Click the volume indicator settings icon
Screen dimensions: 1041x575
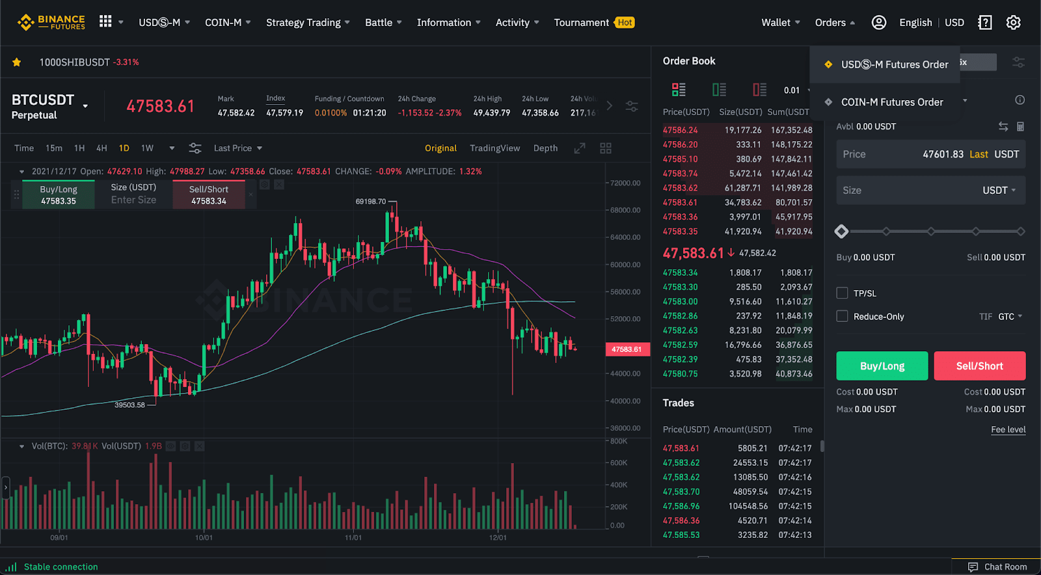185,446
